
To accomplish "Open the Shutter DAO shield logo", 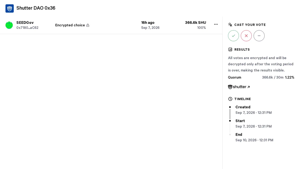I will pos(9,8).
